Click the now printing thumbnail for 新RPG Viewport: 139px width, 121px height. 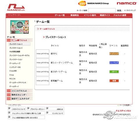pyautogui.click(x=43, y=54)
